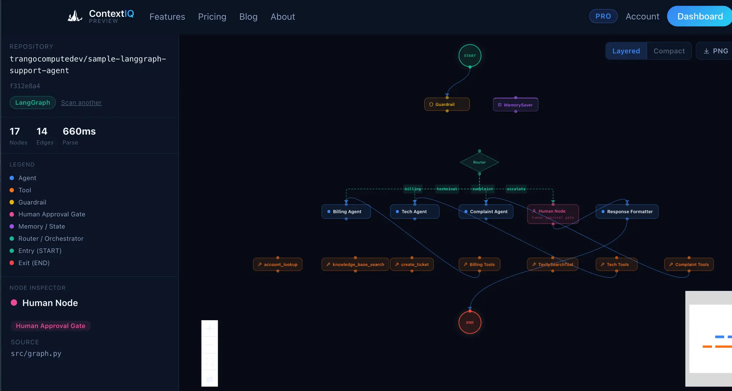Screen dimensions: 732x391
Task: Click the wrench icon of Billing Tools
Action: (x=465, y=264)
